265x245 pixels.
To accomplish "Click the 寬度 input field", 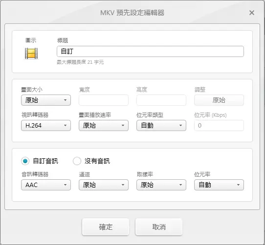I will click(x=104, y=100).
